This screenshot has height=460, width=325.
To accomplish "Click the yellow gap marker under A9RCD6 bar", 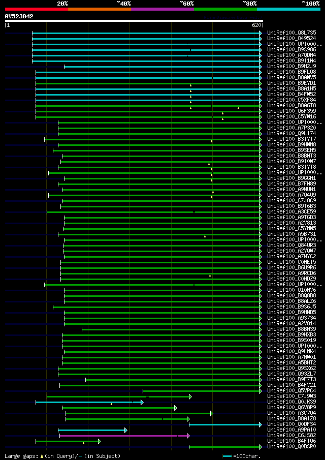I will 210,275.
